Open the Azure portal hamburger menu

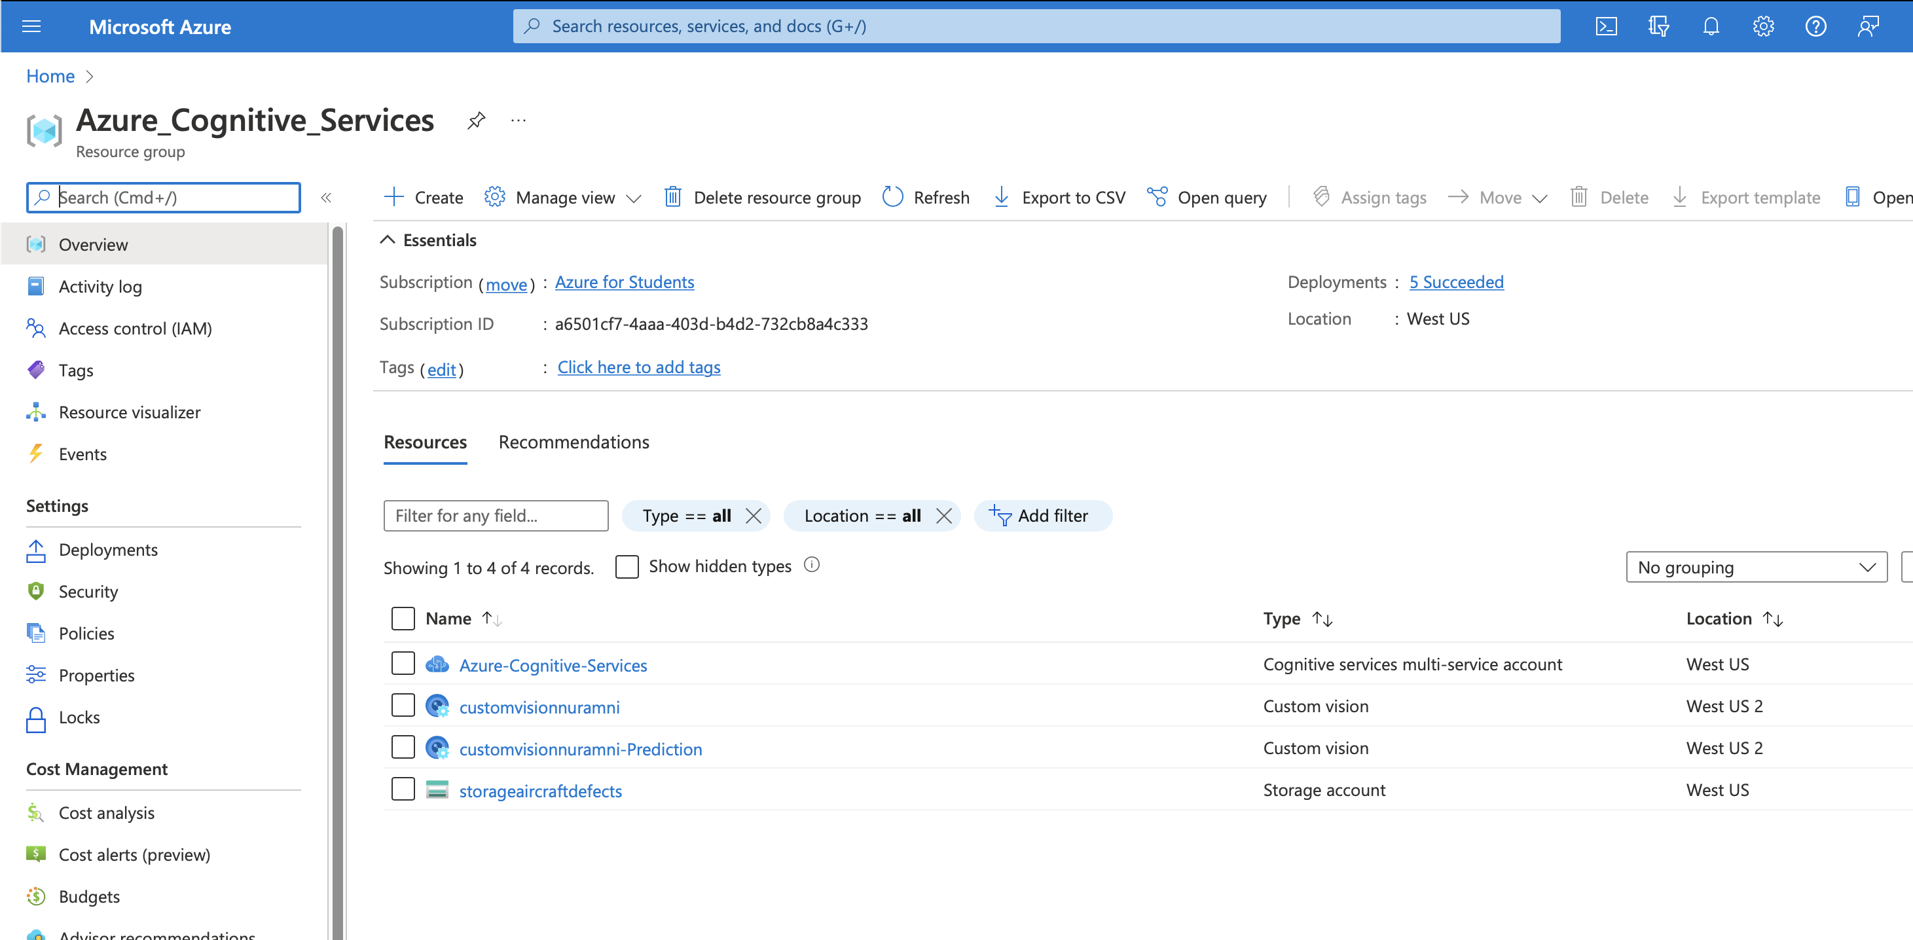point(31,27)
